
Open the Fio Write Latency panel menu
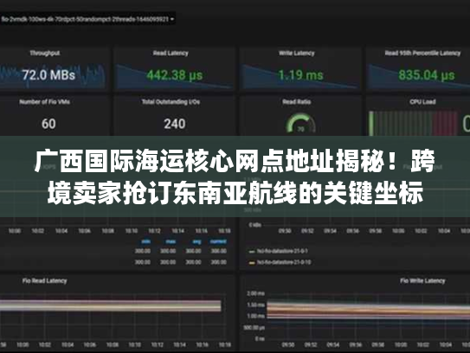(x=422, y=281)
